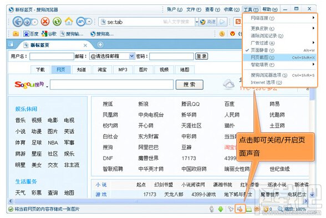Open the 腾讯QQ site link
The image size is (326, 218).
click(x=191, y=103)
